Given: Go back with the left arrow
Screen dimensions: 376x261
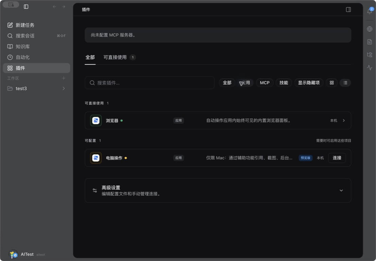Looking at the screenshot, I should pyautogui.click(x=54, y=7).
